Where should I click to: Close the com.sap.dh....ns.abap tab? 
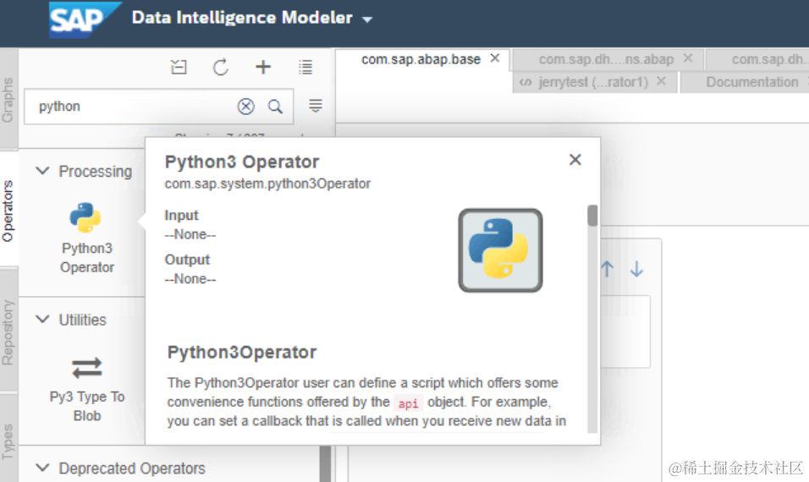tap(688, 58)
